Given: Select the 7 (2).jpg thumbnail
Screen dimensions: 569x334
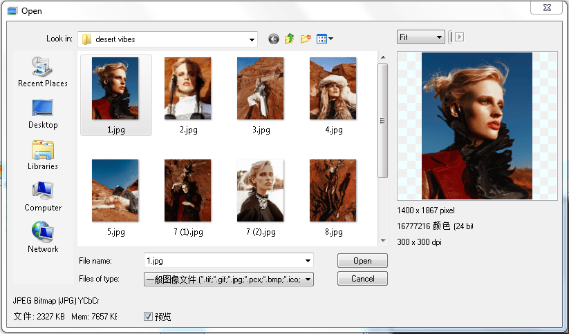Looking at the screenshot, I should click(x=261, y=197).
